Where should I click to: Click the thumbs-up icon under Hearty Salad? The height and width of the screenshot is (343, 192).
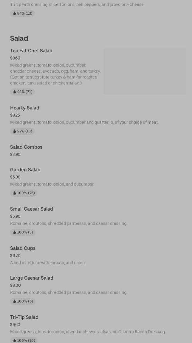14,131
